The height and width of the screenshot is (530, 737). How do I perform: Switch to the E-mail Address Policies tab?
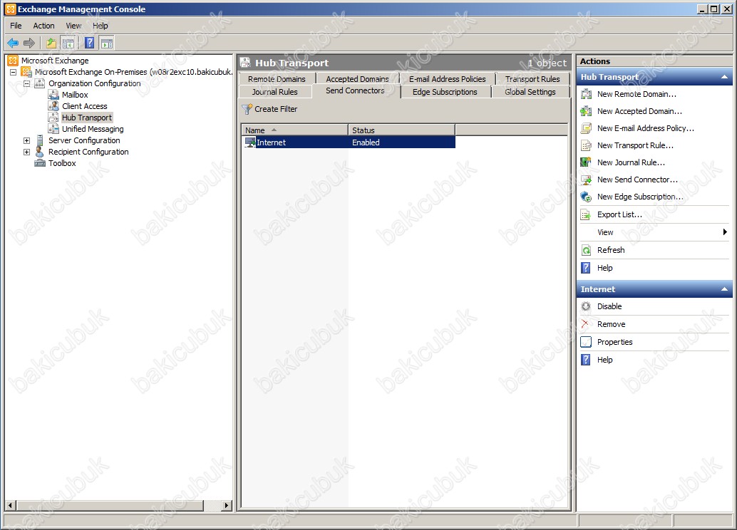(447, 79)
